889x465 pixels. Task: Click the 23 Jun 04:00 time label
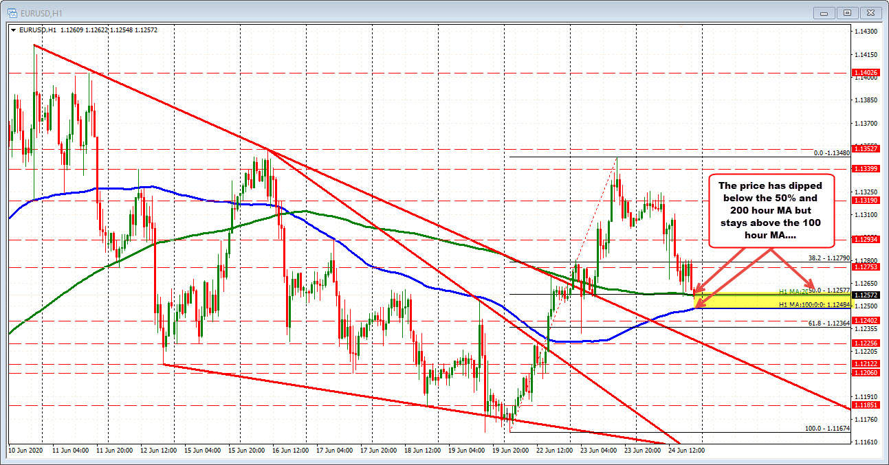pyautogui.click(x=597, y=451)
